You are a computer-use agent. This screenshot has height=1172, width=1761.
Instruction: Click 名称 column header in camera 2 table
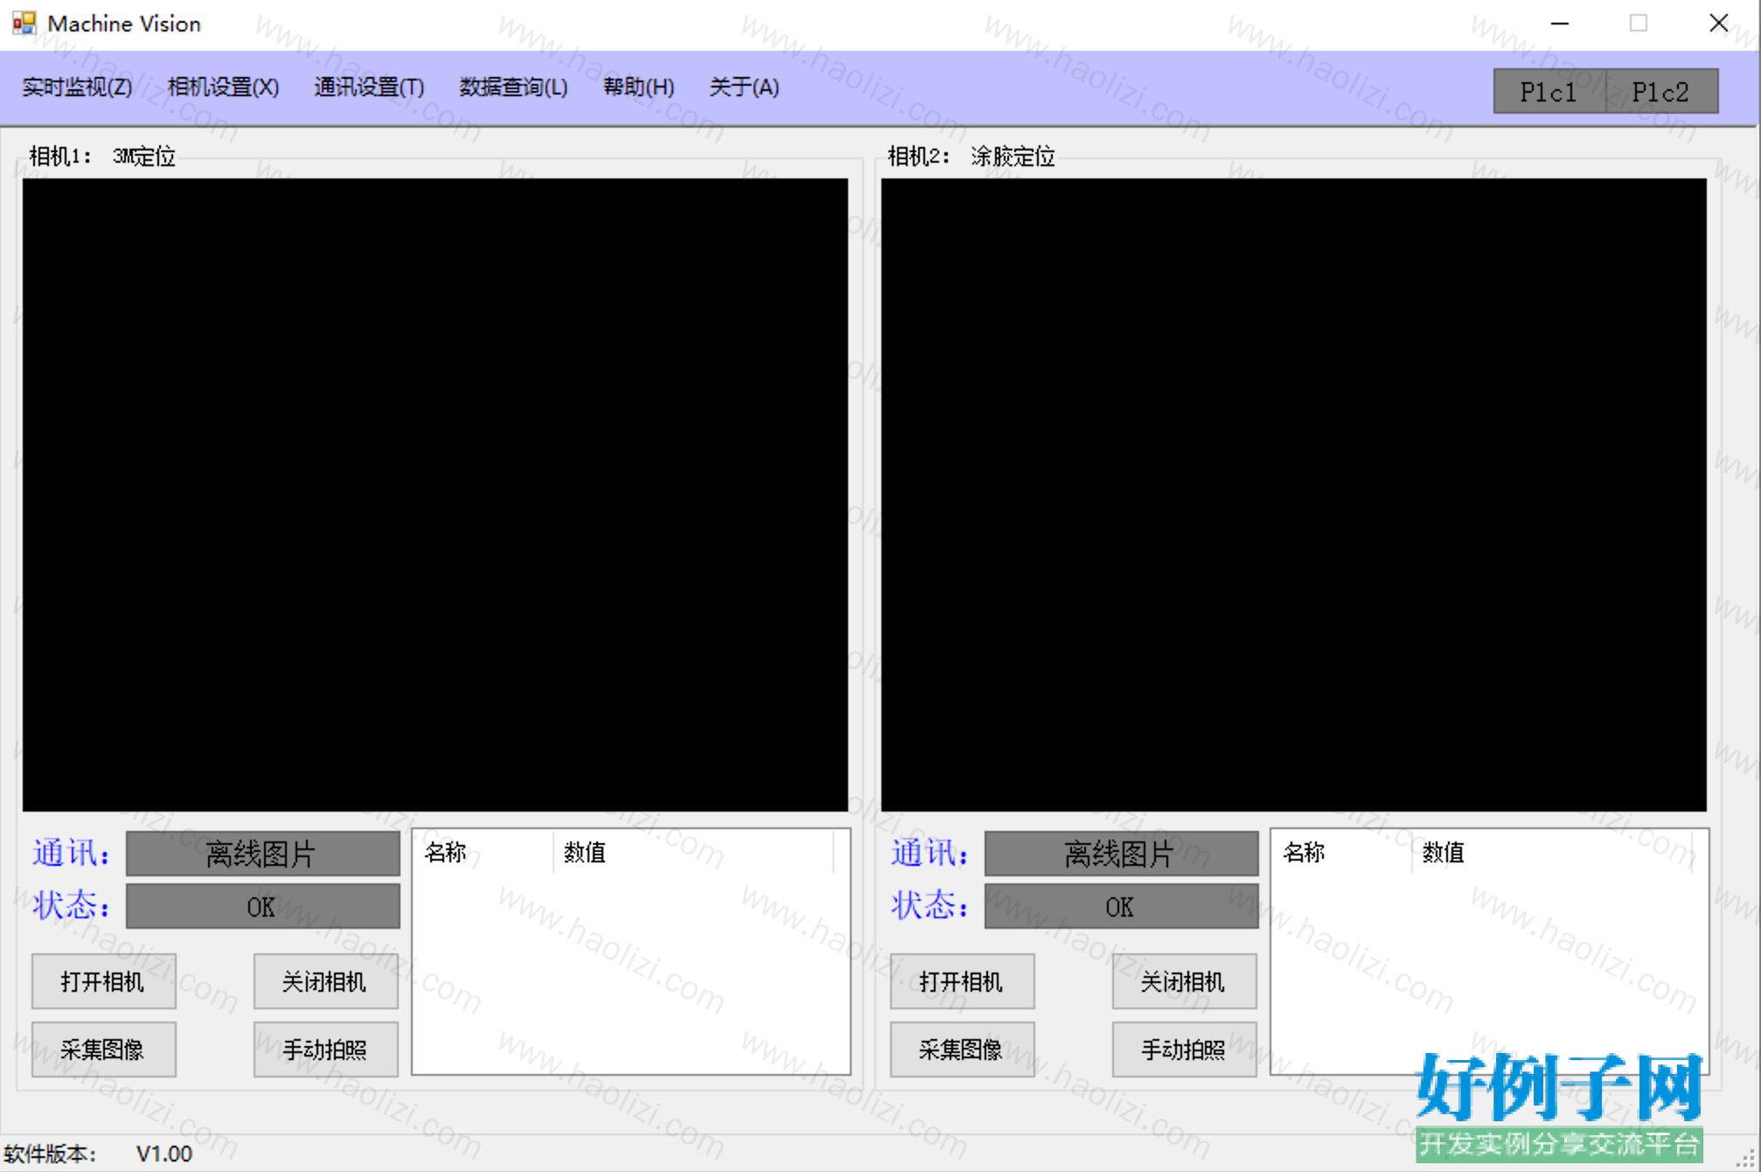pyautogui.click(x=1342, y=852)
